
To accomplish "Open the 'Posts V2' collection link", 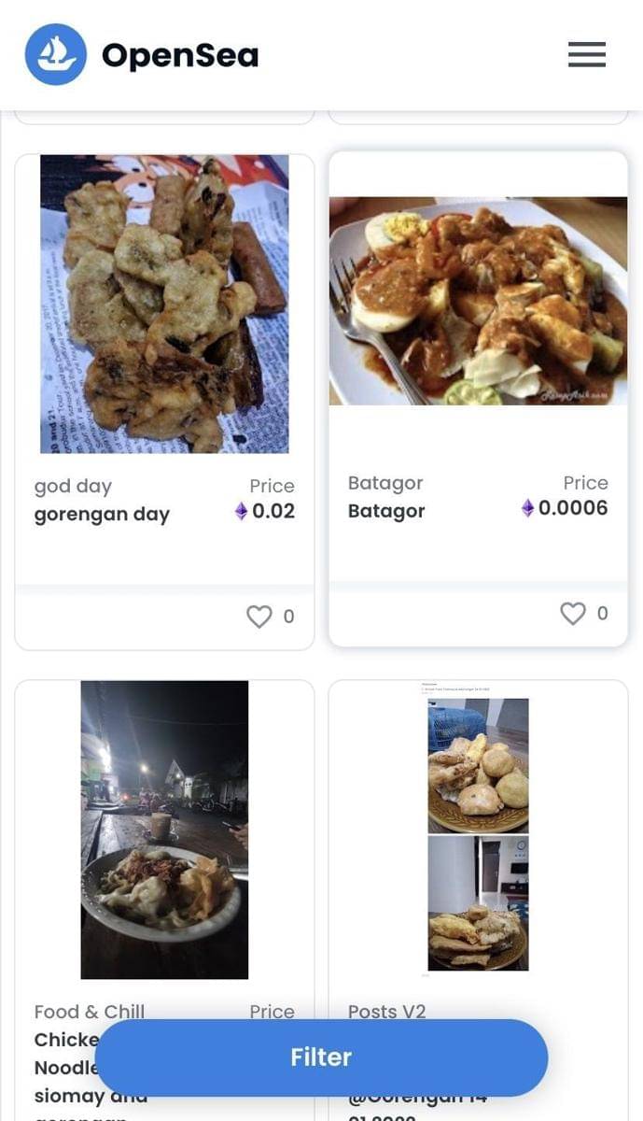I will [386, 1012].
